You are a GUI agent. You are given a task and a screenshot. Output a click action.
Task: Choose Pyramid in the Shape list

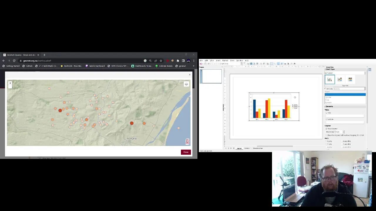coord(345,103)
